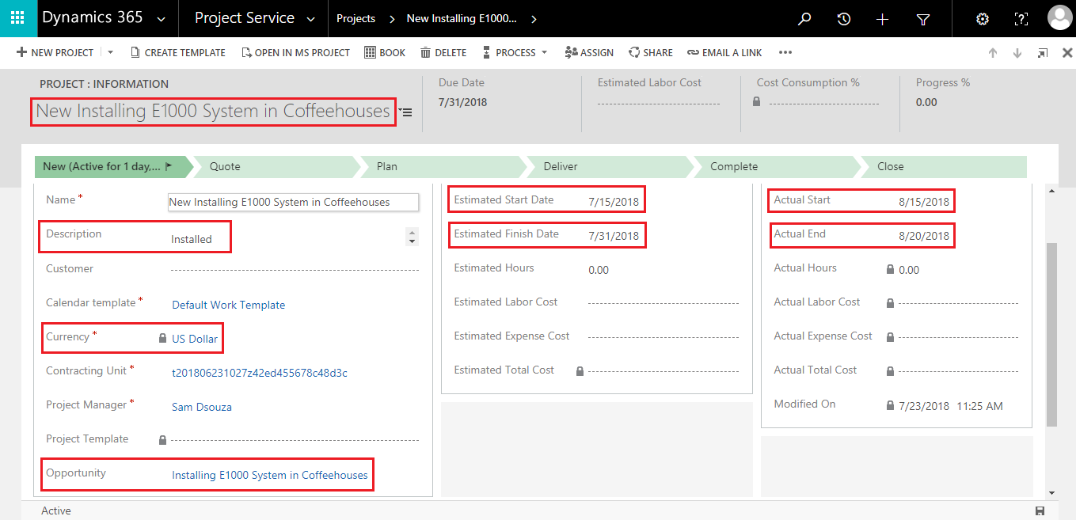Expand the Dynamics 365 dropdown chevron
Screen dimensions: 1076x520
[x=162, y=19]
